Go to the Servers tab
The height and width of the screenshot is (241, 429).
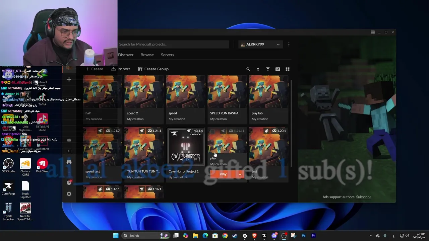coord(167,55)
